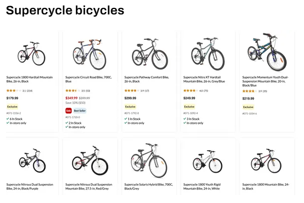Open the red Nitrous 27.5-in bike image
304x203 pixels.
[88, 160]
